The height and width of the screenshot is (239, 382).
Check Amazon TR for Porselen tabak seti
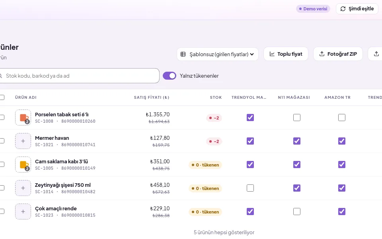coord(342,118)
